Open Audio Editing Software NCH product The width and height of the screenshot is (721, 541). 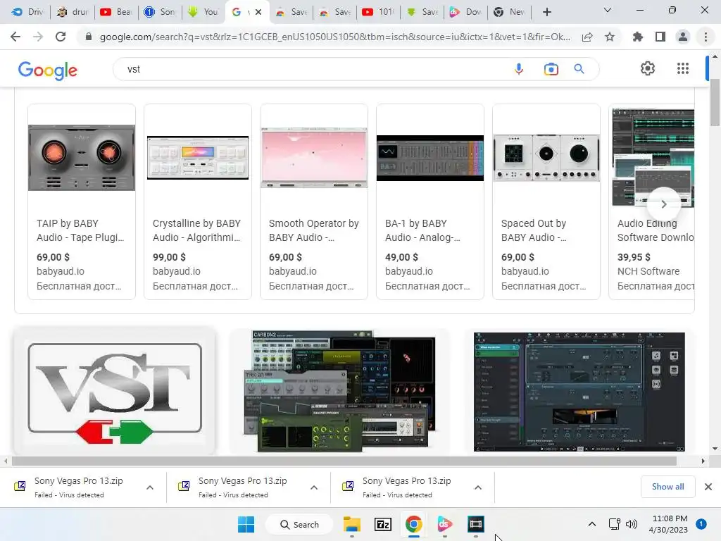[x=651, y=201]
